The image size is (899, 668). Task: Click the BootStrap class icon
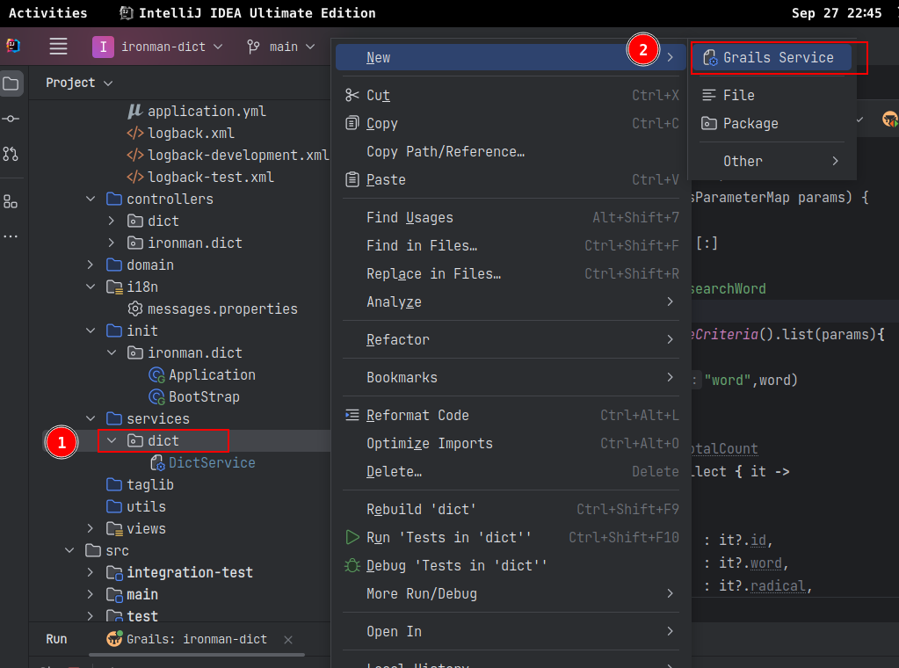(156, 396)
